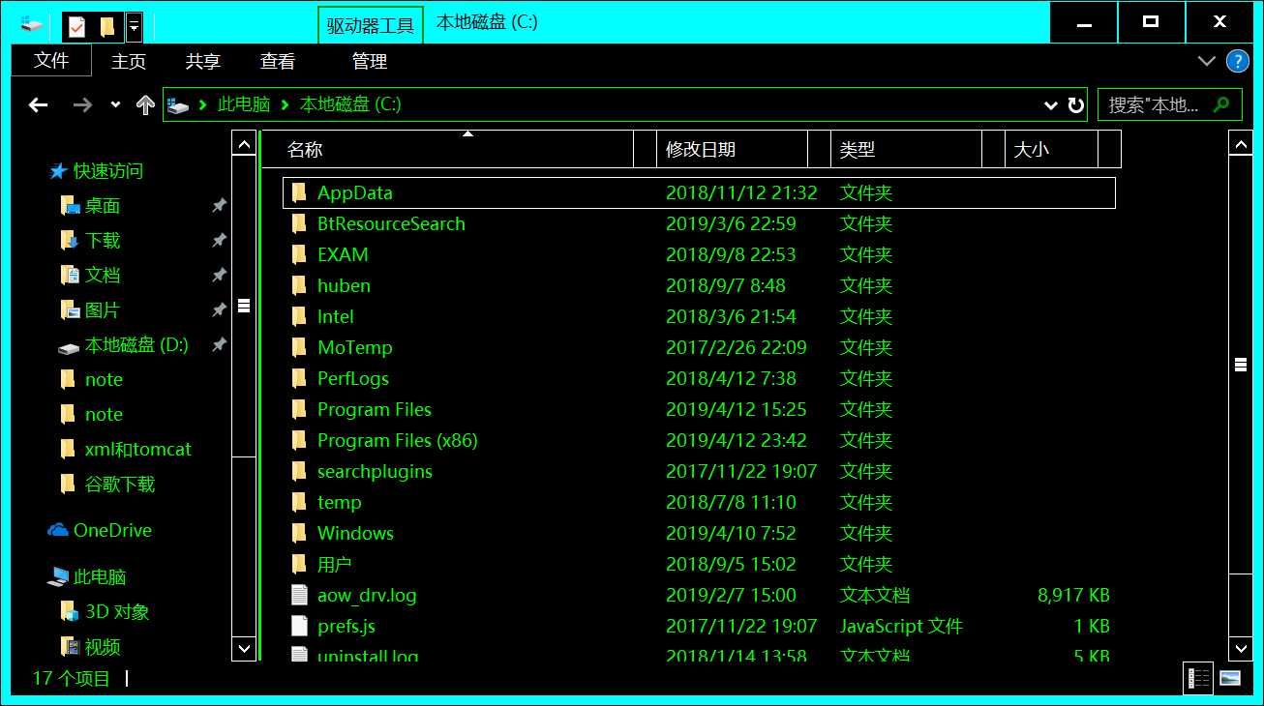Screen dimensions: 1264x706
Task: Click the file list scroll down arrow
Action: [1241, 647]
